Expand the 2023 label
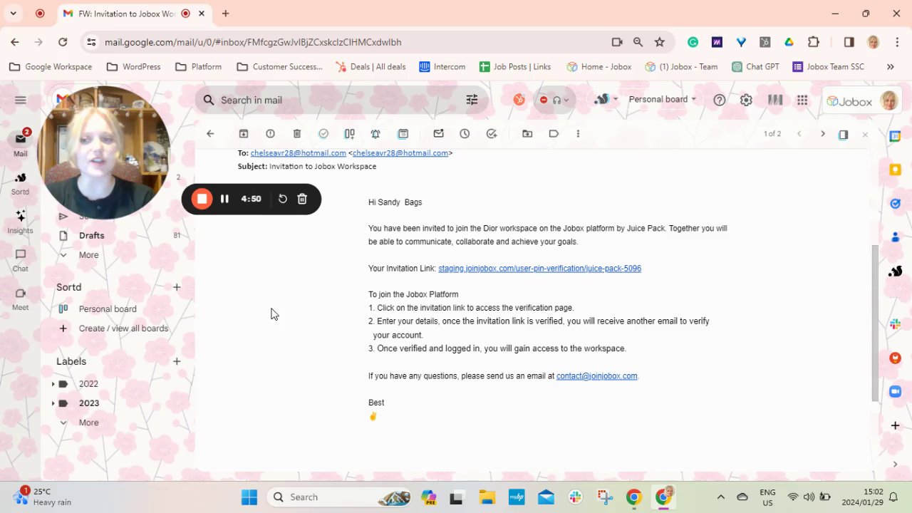912x513 pixels. [x=53, y=403]
